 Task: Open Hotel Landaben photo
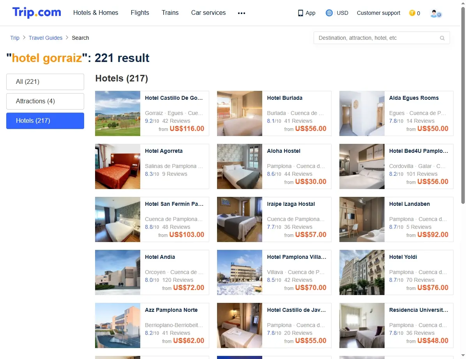pyautogui.click(x=362, y=219)
